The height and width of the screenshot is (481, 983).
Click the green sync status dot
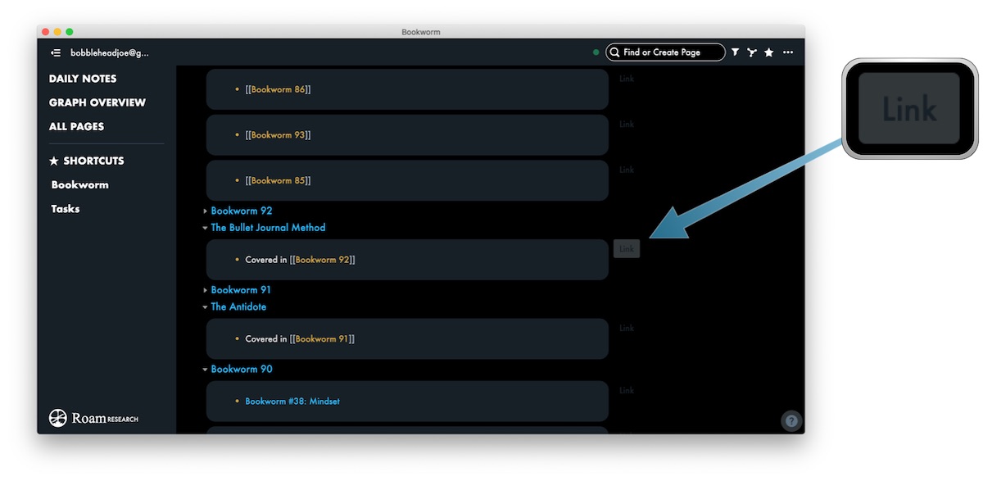(596, 52)
